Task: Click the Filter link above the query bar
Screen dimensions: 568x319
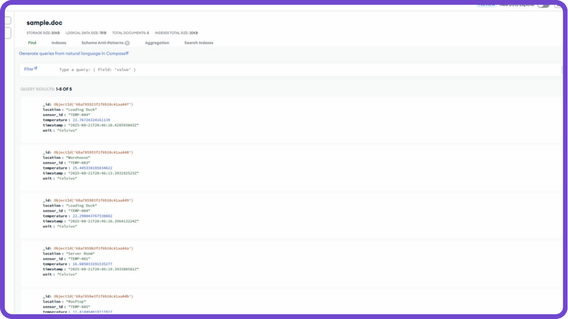Action: coord(29,68)
